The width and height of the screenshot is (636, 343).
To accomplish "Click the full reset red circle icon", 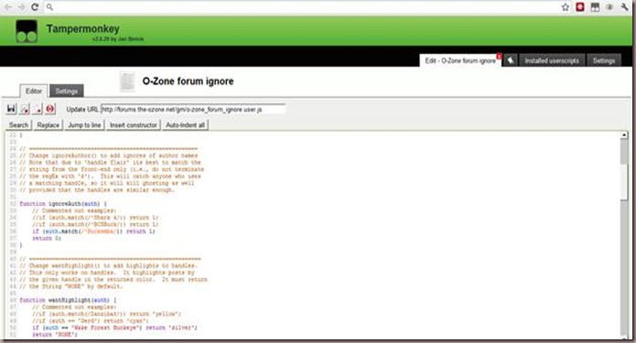I will [x=50, y=109].
